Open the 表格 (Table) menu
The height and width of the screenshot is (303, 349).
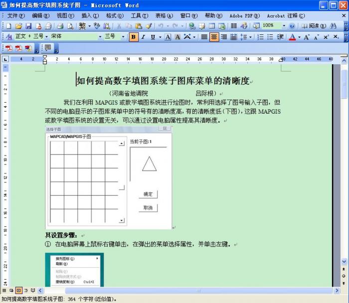pyautogui.click(x=164, y=15)
